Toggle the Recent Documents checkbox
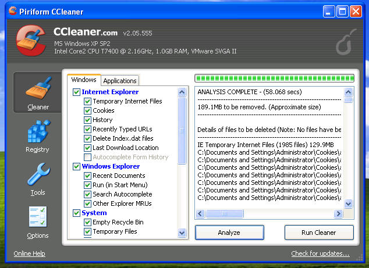This screenshot has height=268, width=369. click(x=87, y=176)
